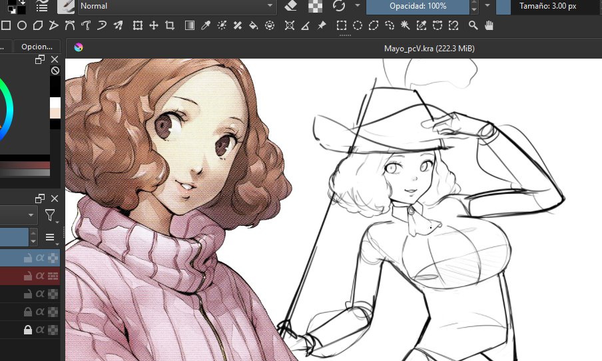Select the Crop tool
Viewport: 602px width, 361px height.
170,26
